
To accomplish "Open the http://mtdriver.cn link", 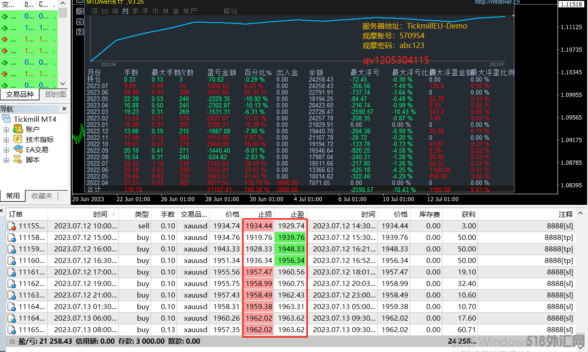I will coord(497,2).
